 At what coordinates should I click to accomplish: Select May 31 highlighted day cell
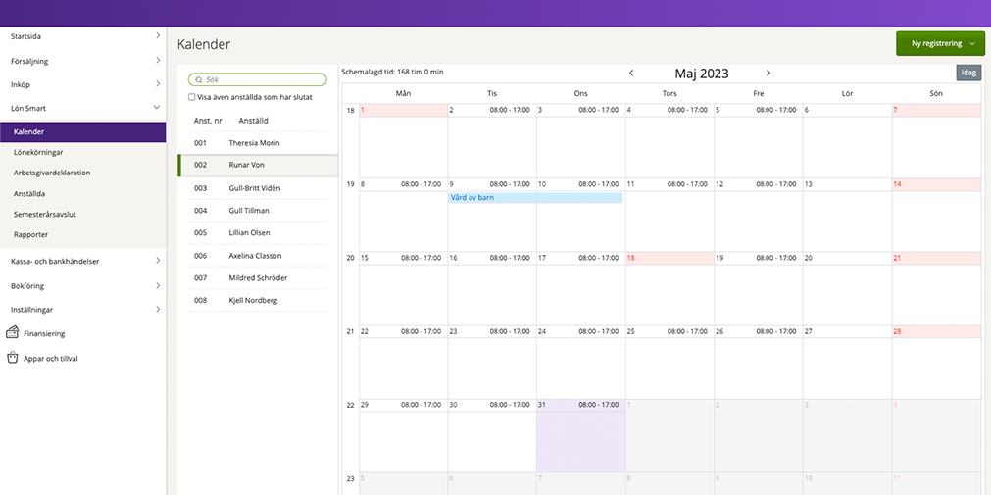(581, 435)
